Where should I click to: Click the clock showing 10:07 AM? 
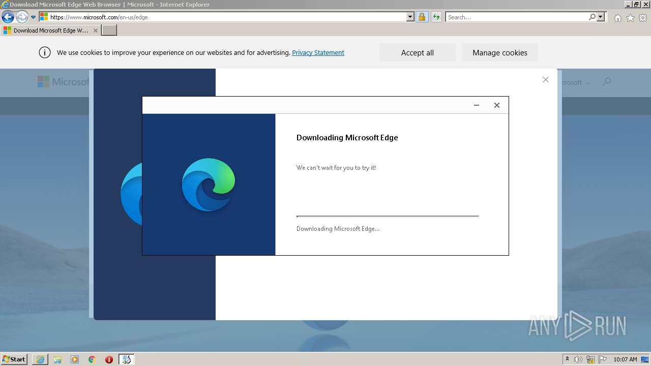tap(625, 359)
